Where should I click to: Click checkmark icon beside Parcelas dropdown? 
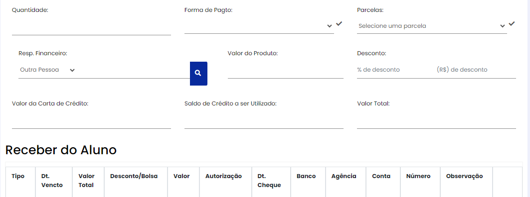[x=512, y=23]
